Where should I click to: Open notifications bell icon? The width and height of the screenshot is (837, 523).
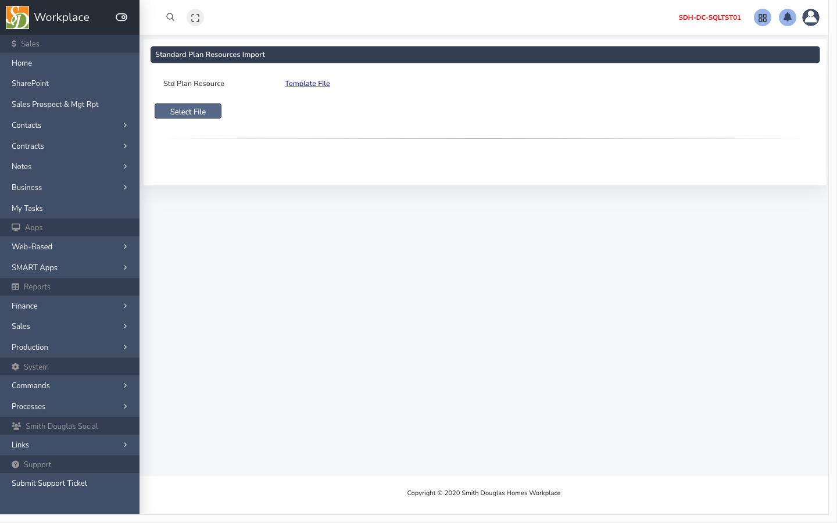pyautogui.click(x=788, y=17)
